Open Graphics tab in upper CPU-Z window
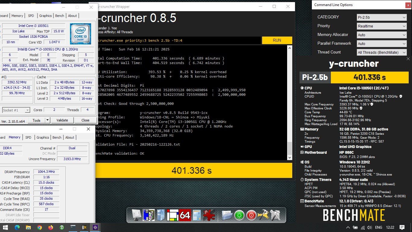The image size is (412, 232). pyautogui.click(x=46, y=16)
